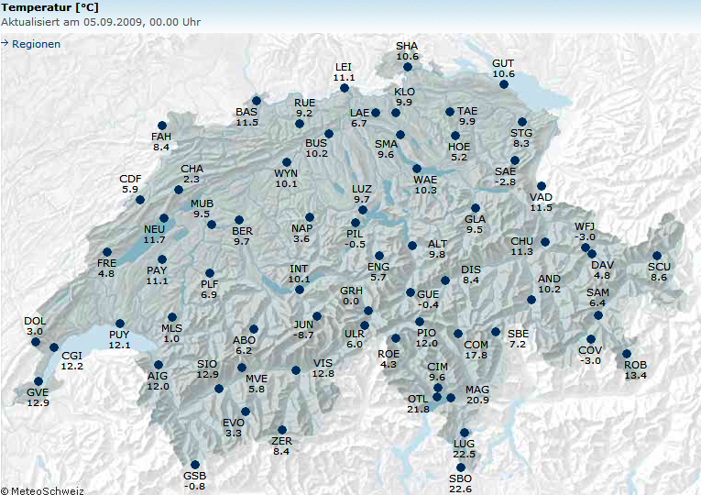Click the CGI 12.2 label
701x495 pixels.
[x=72, y=360]
